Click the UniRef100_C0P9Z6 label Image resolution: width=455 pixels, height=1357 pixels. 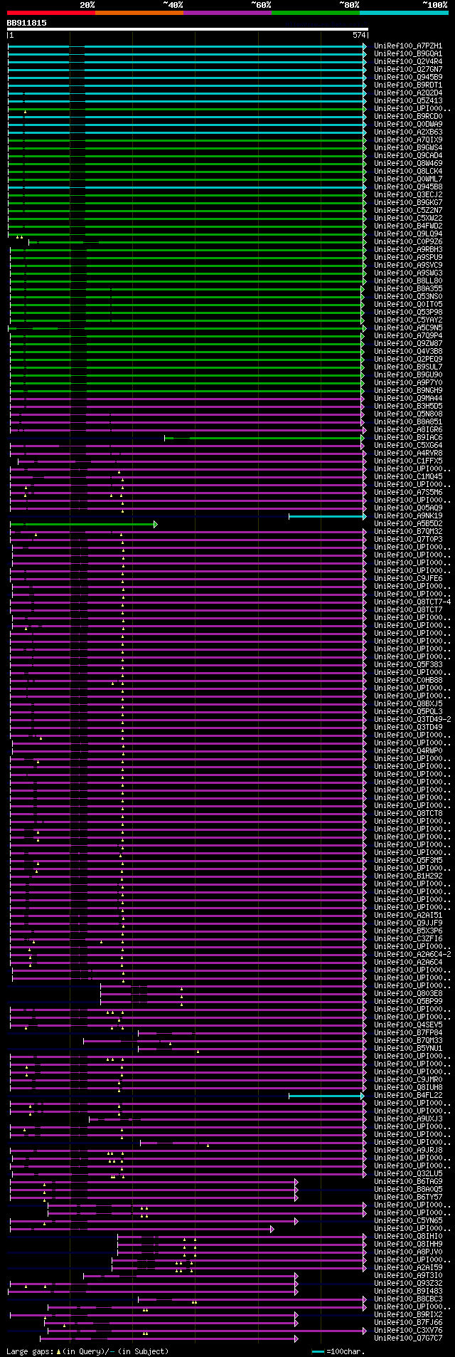point(408,241)
